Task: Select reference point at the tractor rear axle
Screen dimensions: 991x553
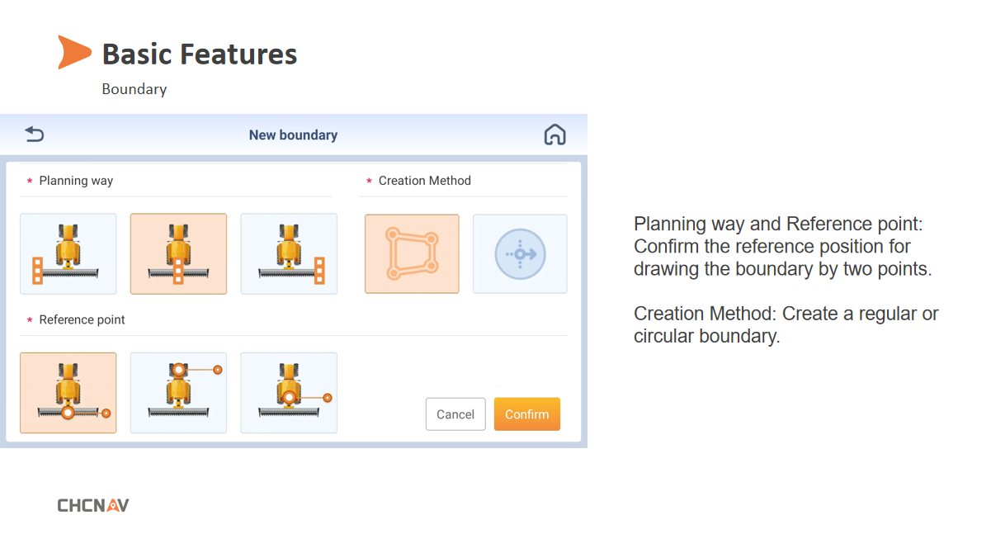Action: coord(289,393)
